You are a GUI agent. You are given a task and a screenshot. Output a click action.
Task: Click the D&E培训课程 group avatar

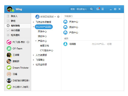point(9,81)
